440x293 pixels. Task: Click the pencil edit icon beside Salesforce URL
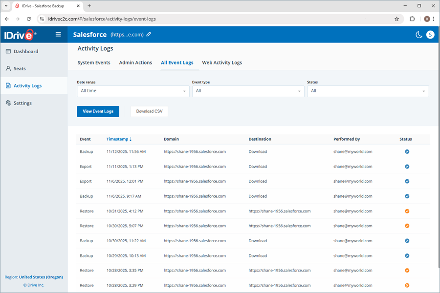[x=149, y=35]
